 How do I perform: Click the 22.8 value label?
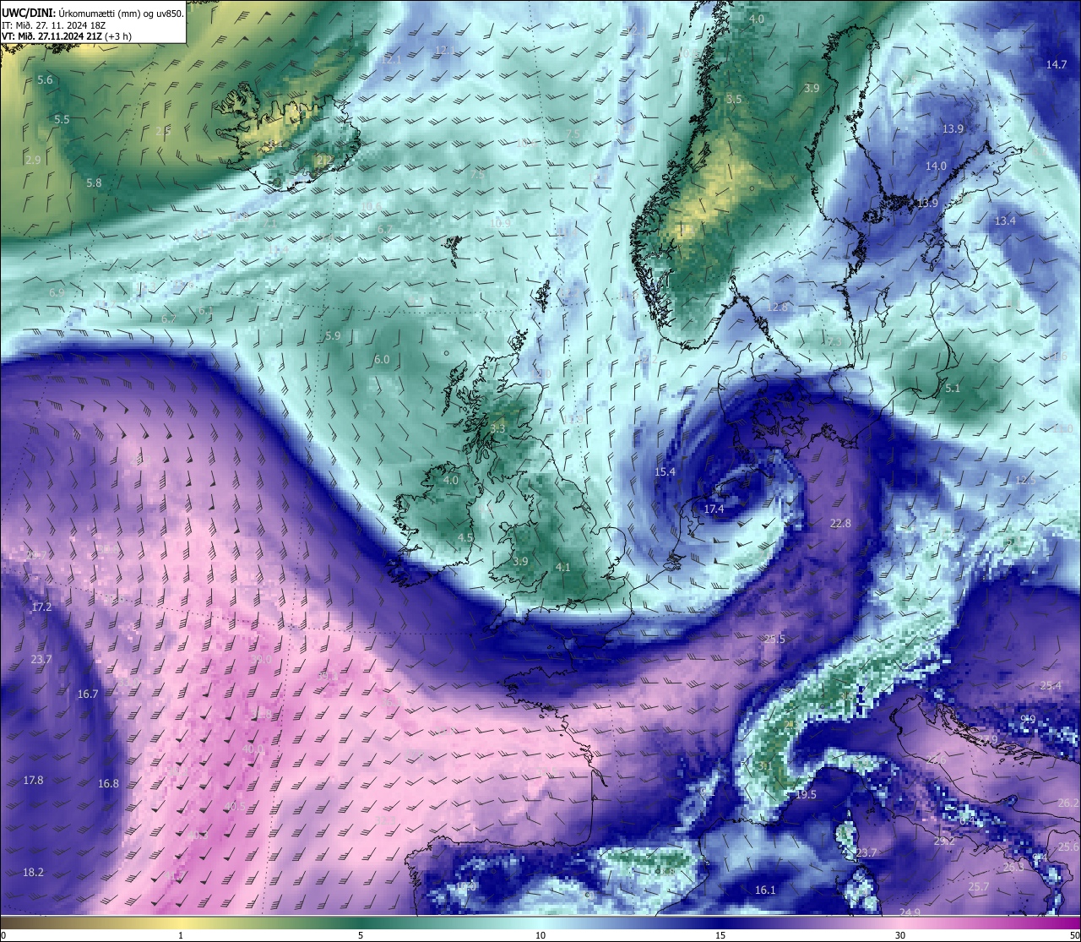(840, 524)
